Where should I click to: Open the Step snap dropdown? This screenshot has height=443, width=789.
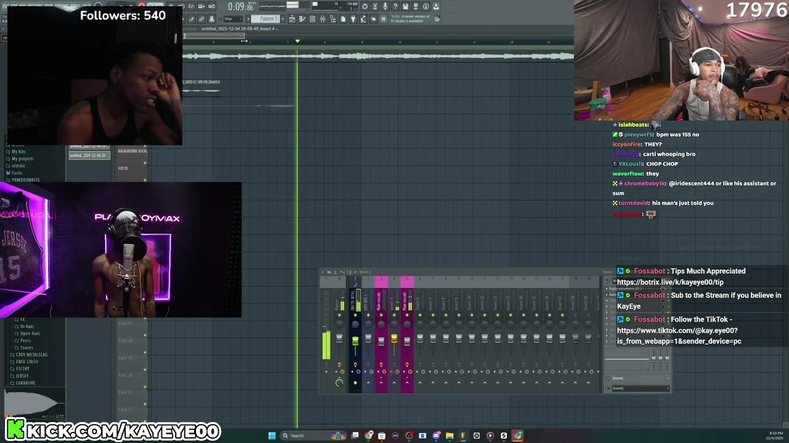232,19
